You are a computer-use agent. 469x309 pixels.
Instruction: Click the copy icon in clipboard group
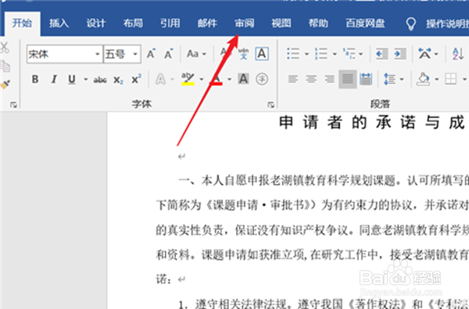click(x=5, y=66)
